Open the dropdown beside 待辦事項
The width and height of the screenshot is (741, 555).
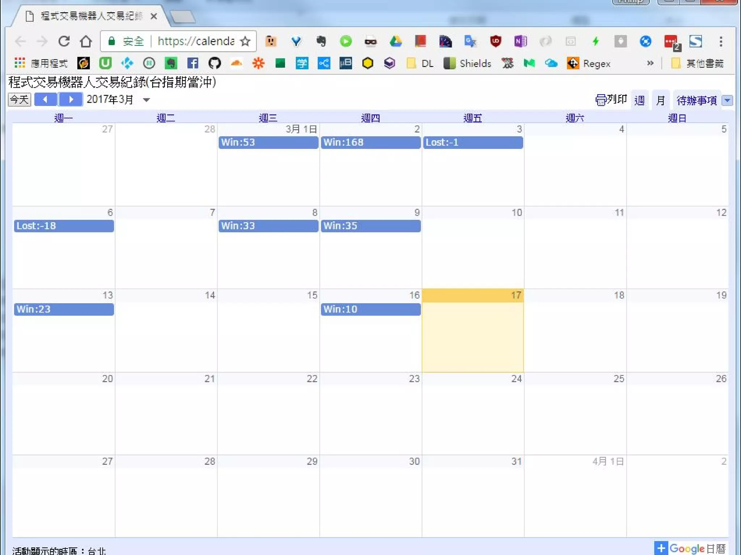[727, 100]
